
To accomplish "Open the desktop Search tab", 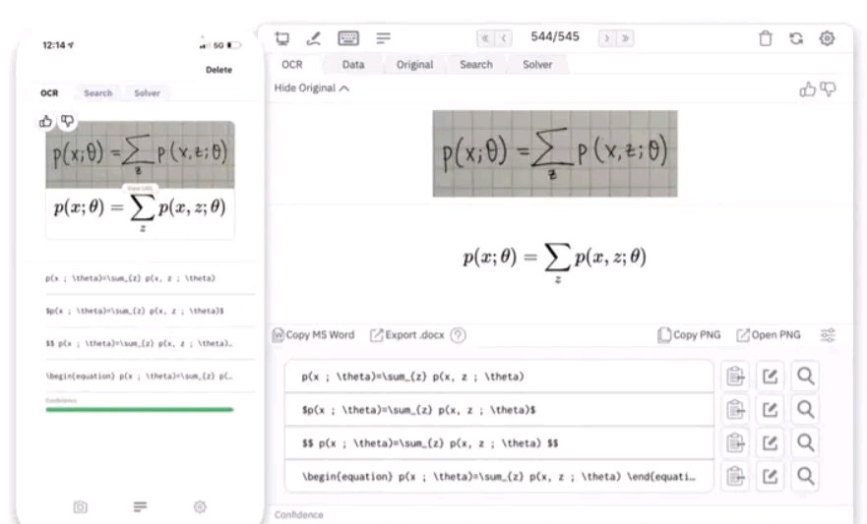I will click(x=476, y=65).
